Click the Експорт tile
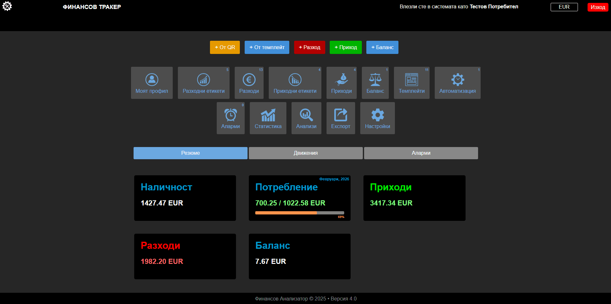Viewport: 611px width, 304px height. (x=341, y=118)
